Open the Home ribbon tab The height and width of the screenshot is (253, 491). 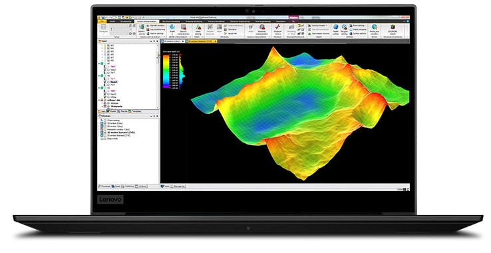pos(112,21)
